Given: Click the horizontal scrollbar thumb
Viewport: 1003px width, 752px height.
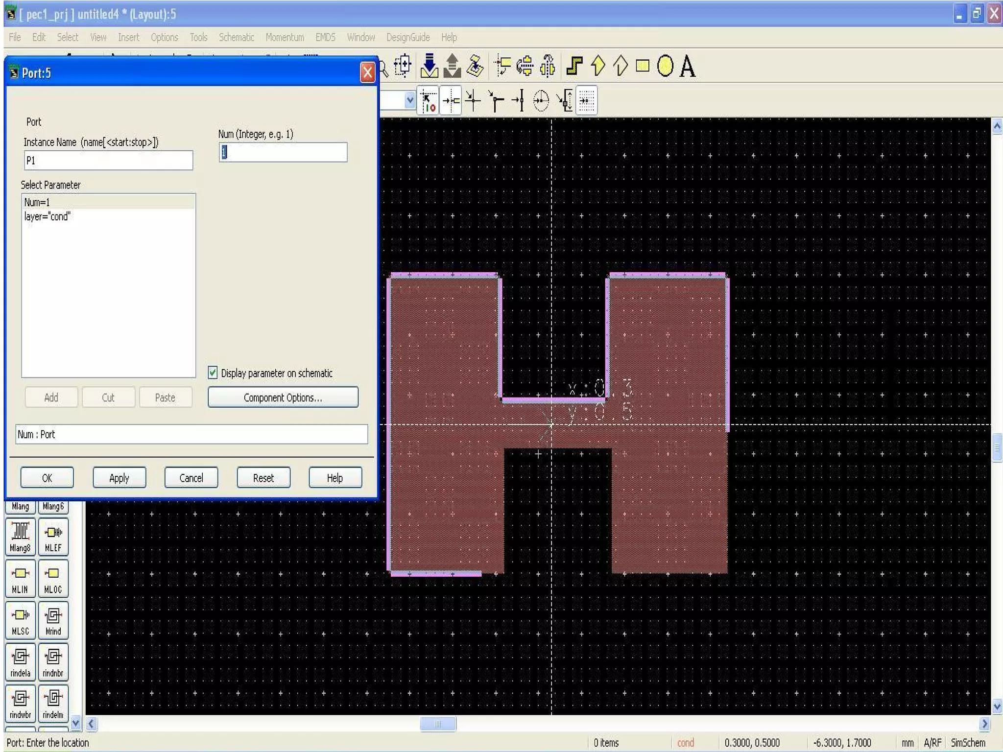Looking at the screenshot, I should (x=438, y=724).
